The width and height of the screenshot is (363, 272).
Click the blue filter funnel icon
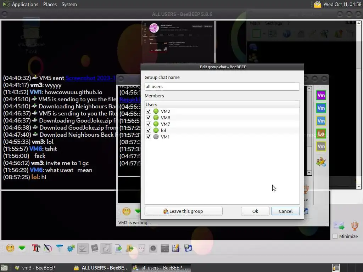[59, 248]
